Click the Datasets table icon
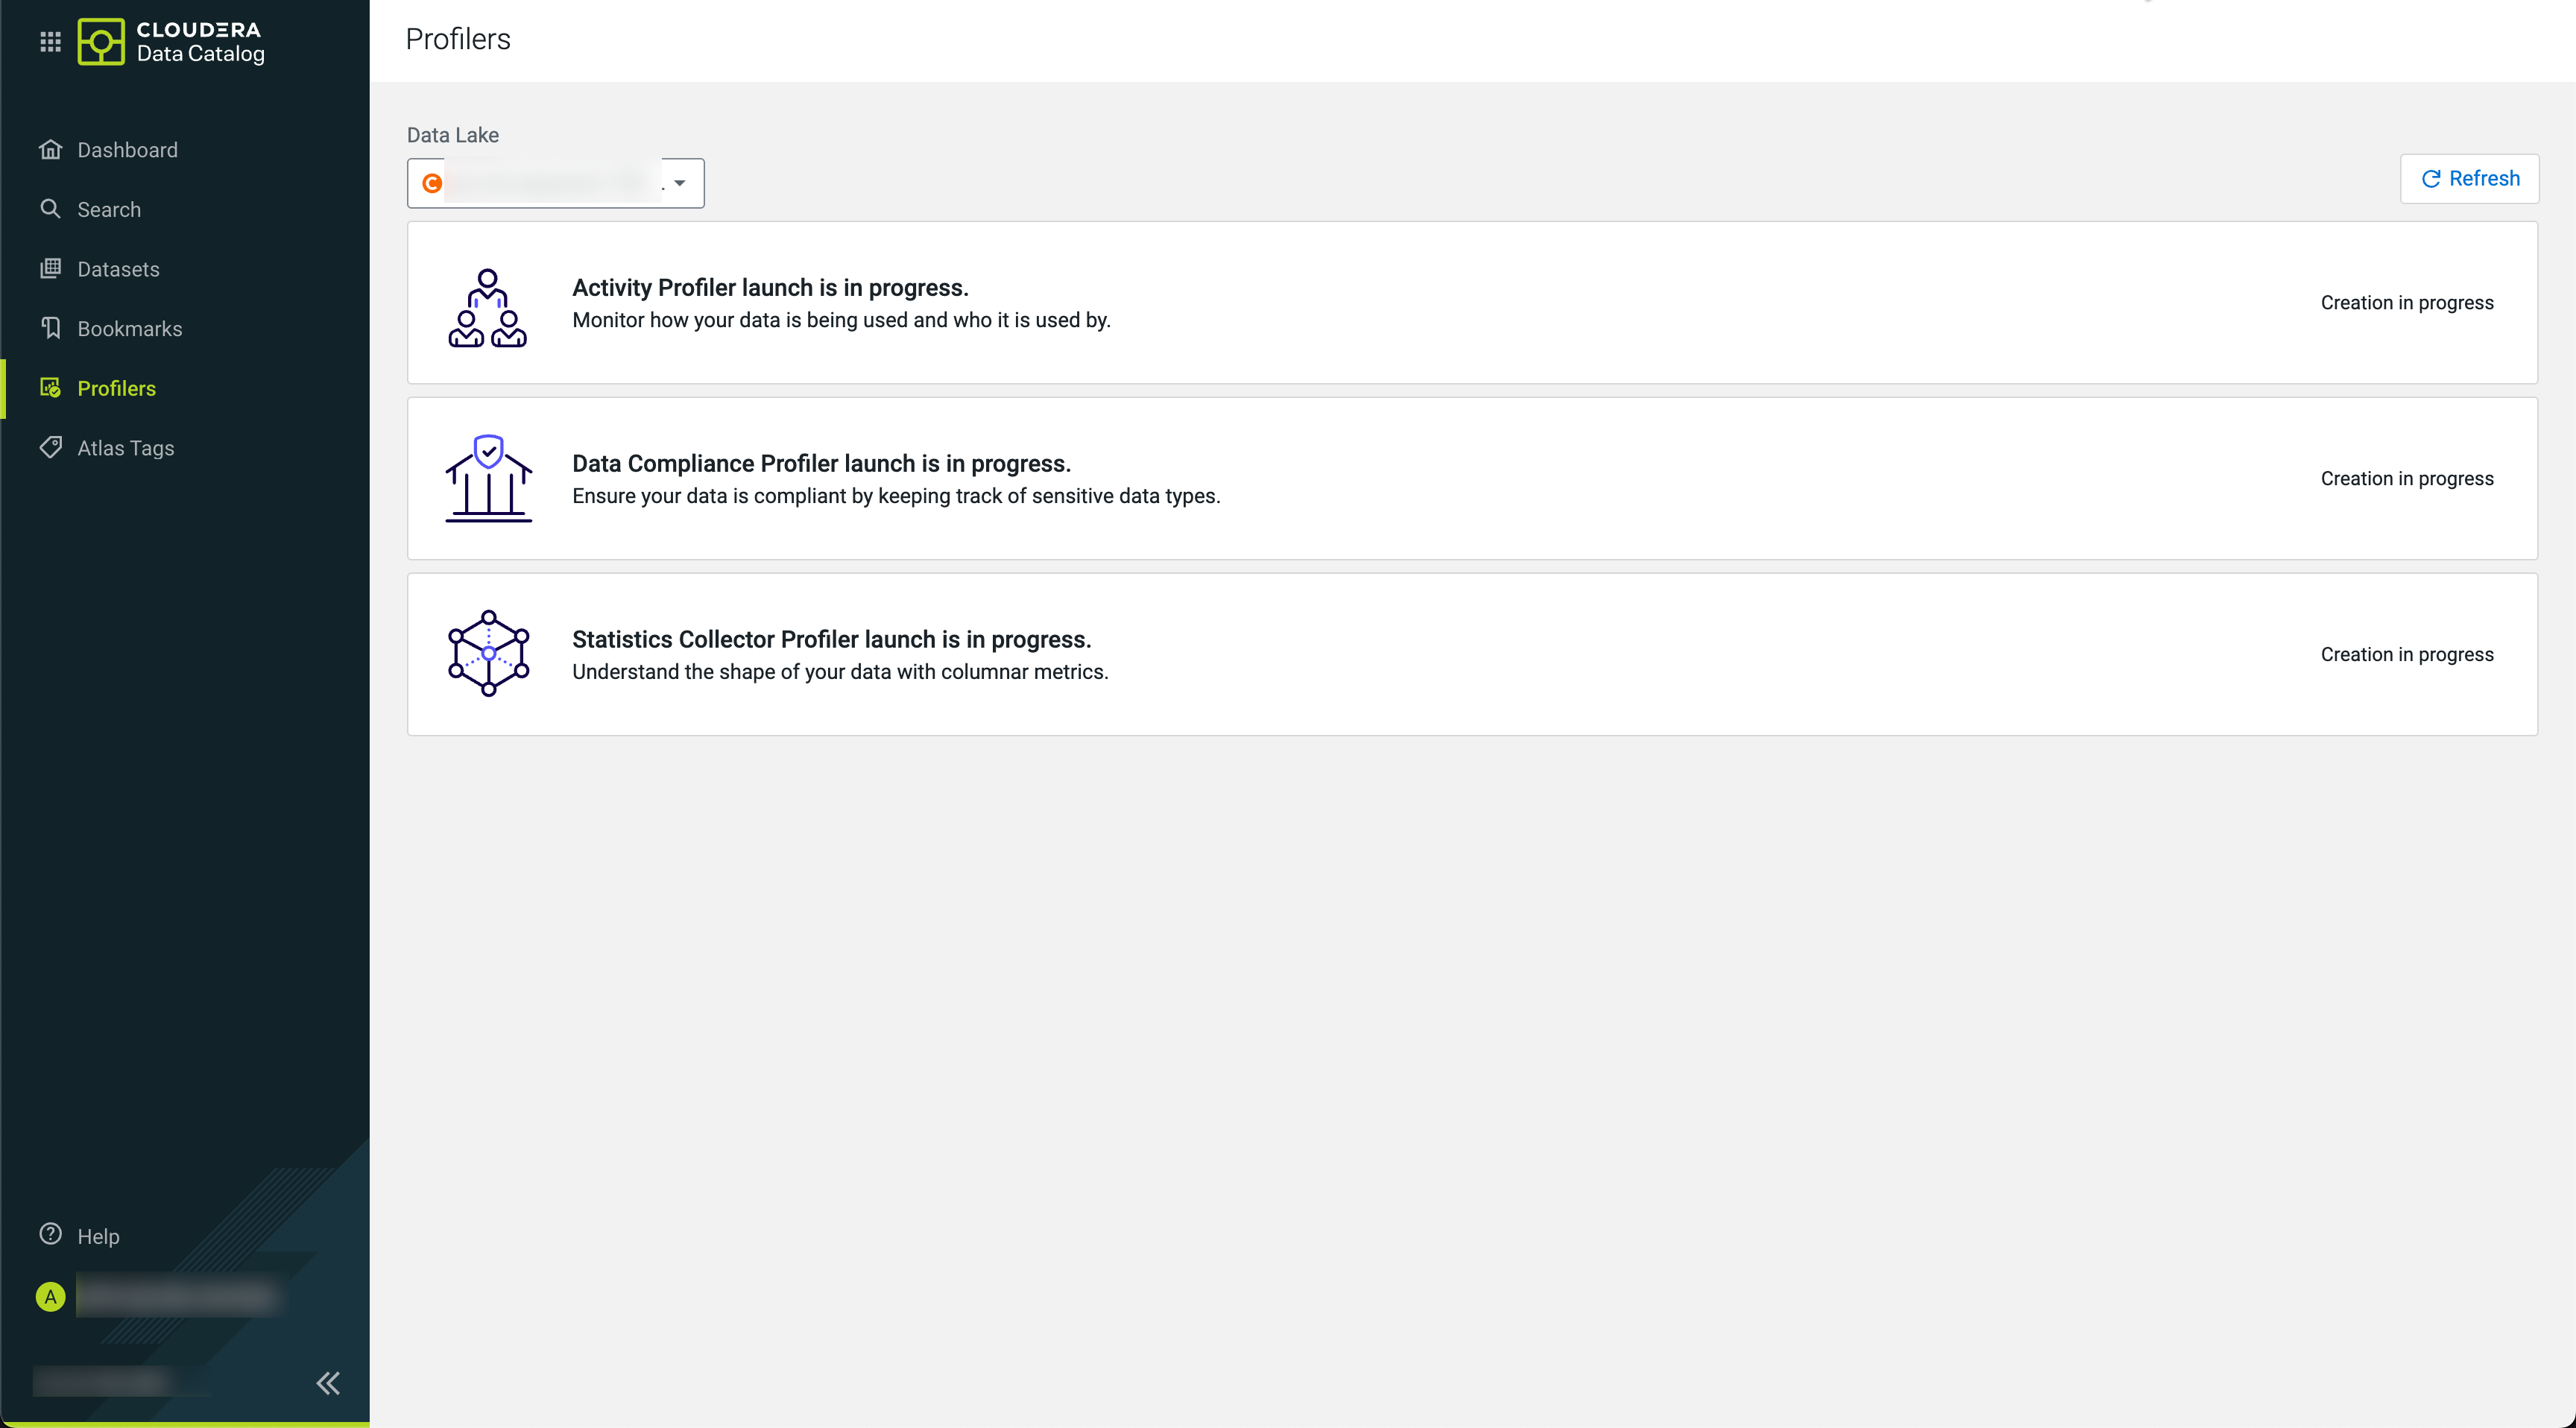 [x=50, y=268]
